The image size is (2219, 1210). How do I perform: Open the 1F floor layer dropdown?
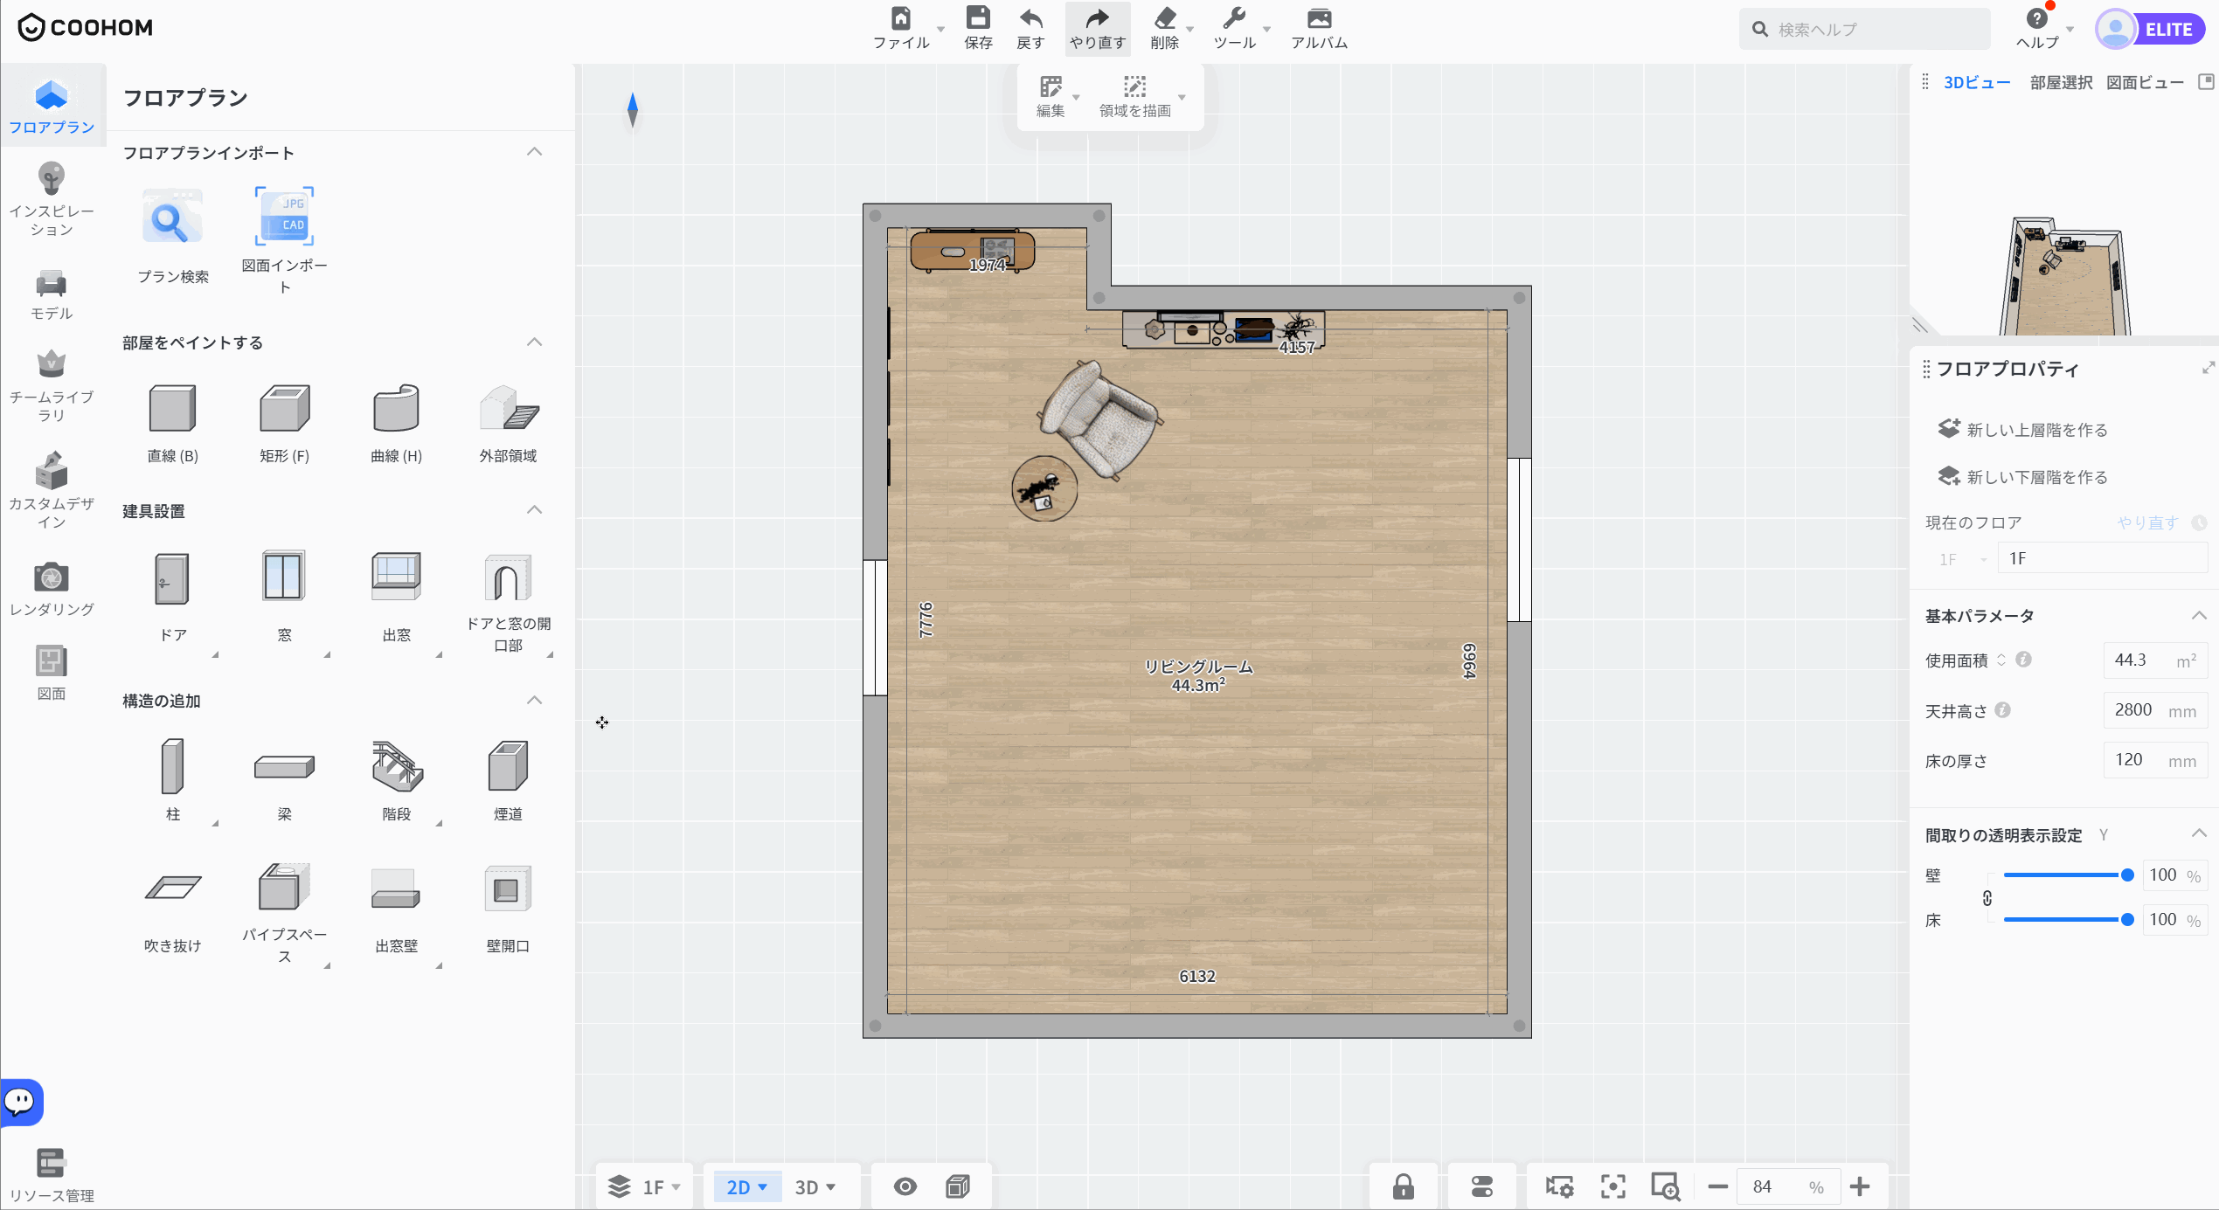645,1186
